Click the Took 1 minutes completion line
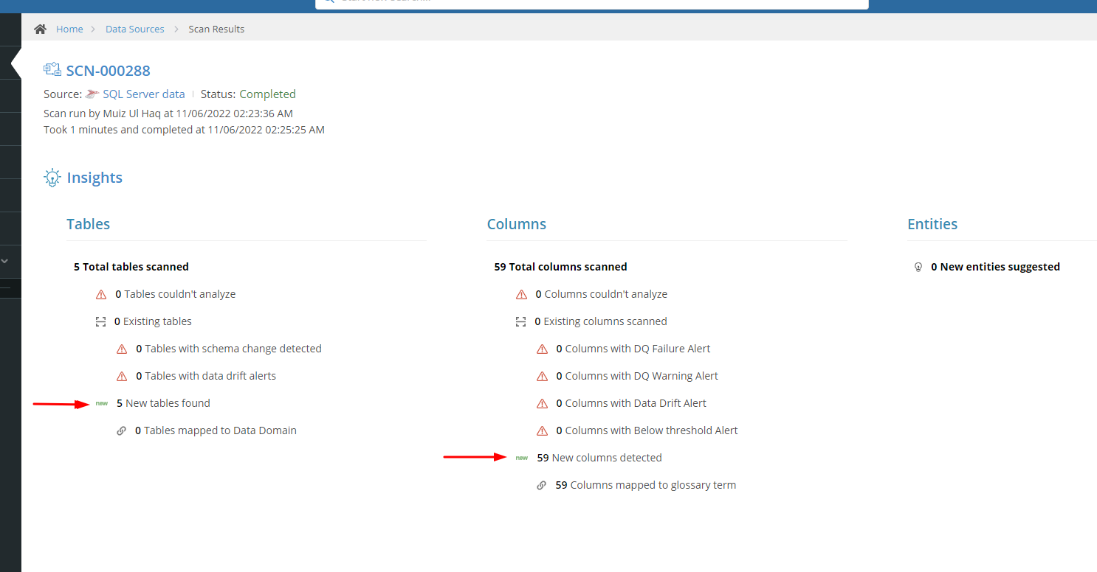 [184, 130]
